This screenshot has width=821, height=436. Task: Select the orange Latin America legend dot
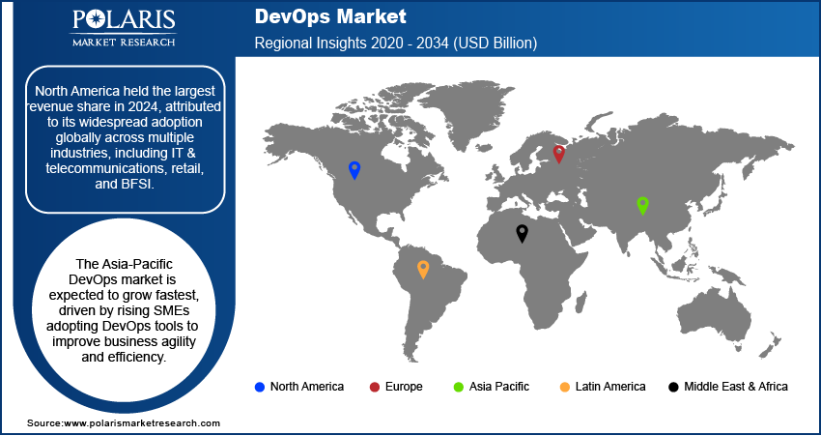564,387
